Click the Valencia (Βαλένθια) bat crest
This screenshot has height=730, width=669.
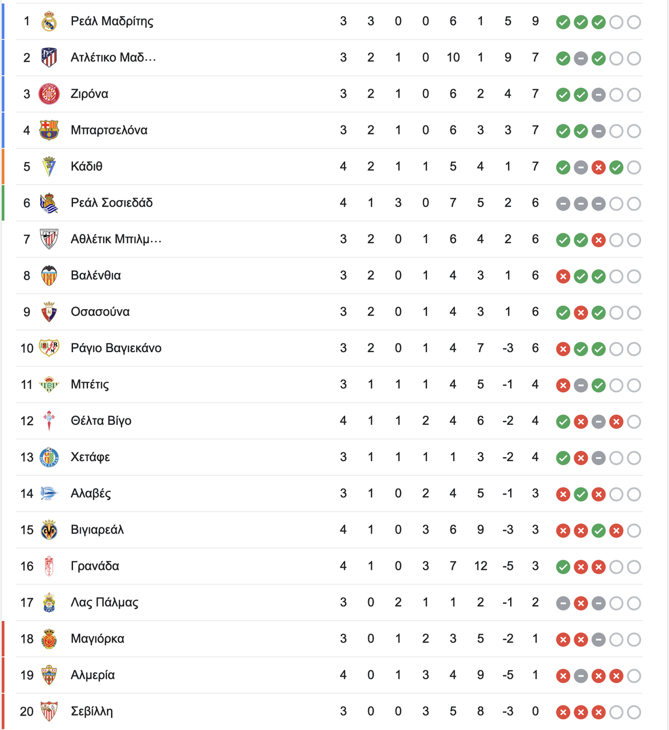tap(49, 275)
